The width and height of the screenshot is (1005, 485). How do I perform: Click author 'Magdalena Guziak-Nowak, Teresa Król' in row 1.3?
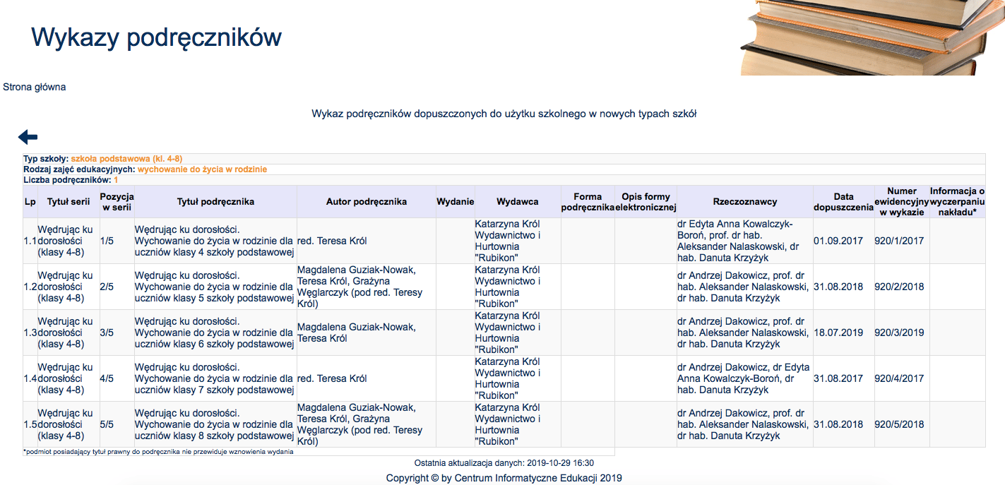357,333
